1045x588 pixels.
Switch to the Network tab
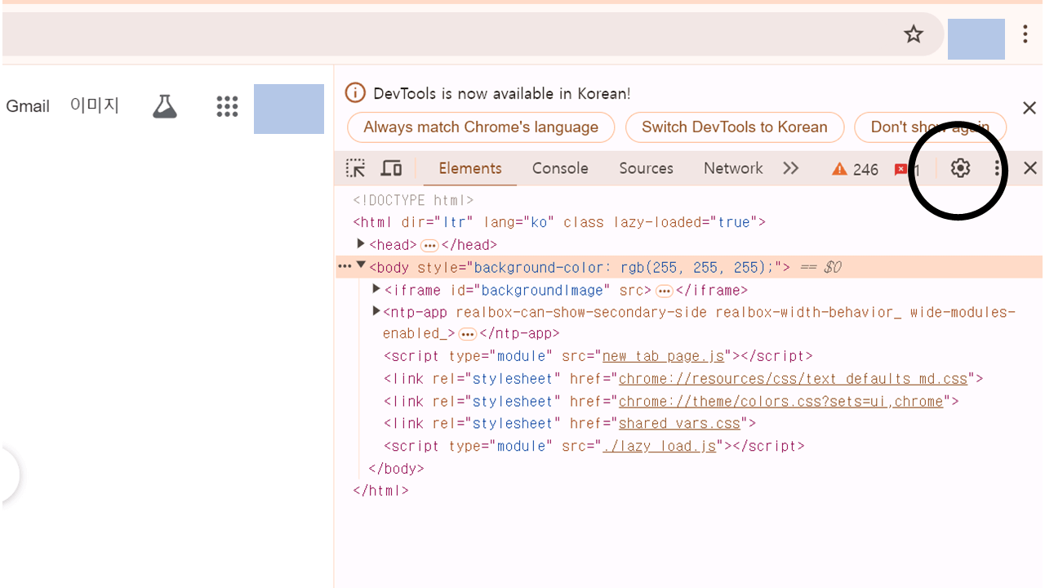(733, 168)
